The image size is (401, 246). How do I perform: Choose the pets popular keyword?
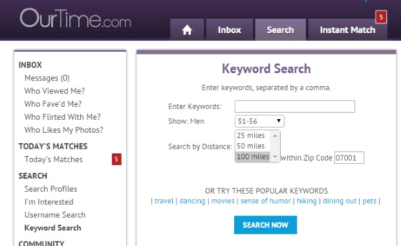(x=369, y=201)
